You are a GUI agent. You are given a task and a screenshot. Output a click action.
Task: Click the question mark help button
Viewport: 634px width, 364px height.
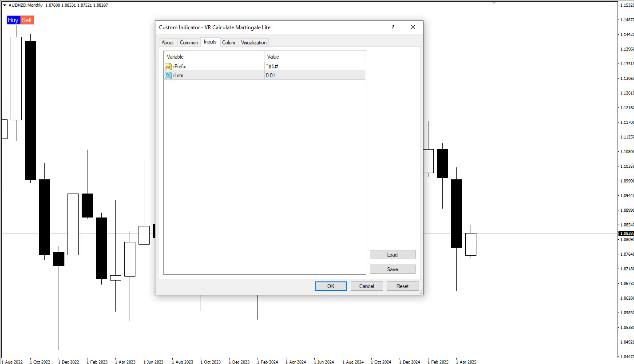392,28
